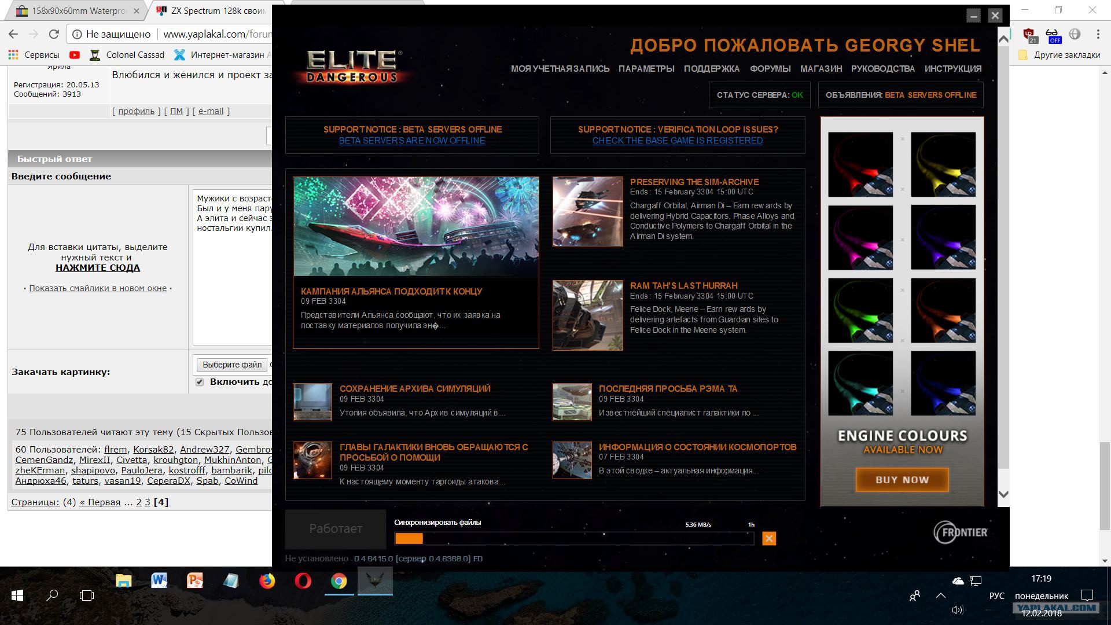The image size is (1111, 625).
Task: Open site info beside 'Не защищено'
Action: [x=77, y=34]
